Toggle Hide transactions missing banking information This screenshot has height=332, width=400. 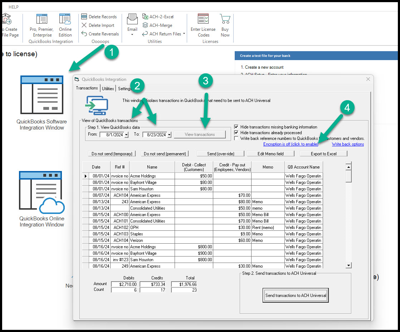pyautogui.click(x=236, y=127)
